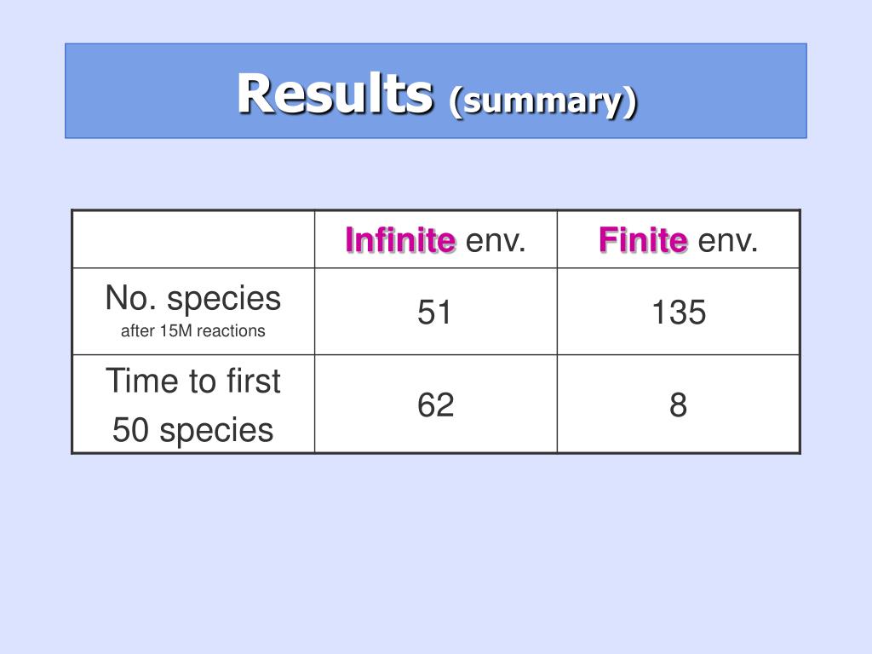Select the cell with value 135

click(x=679, y=312)
